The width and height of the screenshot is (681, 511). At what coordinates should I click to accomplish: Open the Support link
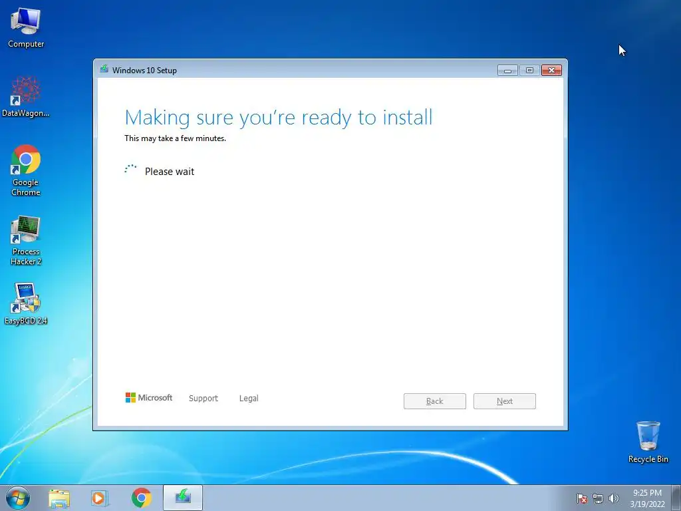click(x=204, y=398)
